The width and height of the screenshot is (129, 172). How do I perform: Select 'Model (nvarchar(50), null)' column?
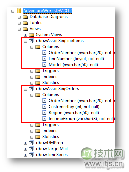click(x=73, y=65)
